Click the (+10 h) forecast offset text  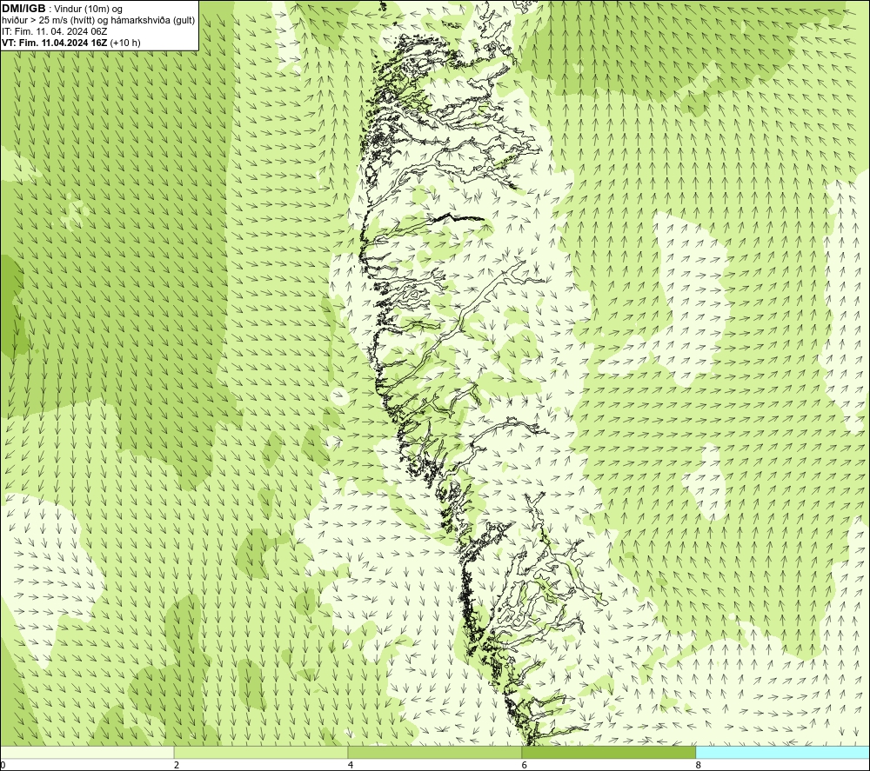click(x=125, y=42)
